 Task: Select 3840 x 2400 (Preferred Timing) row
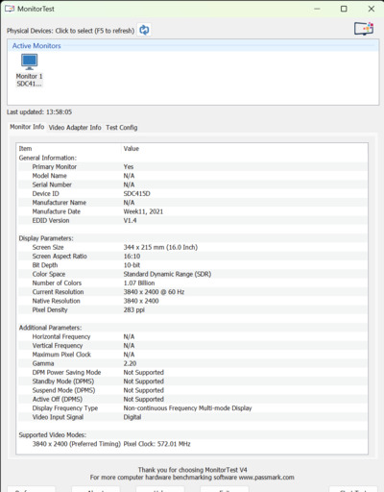(x=192, y=444)
